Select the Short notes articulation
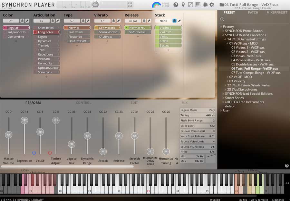The width and height of the screenshot is (290, 201). pos(47,28)
